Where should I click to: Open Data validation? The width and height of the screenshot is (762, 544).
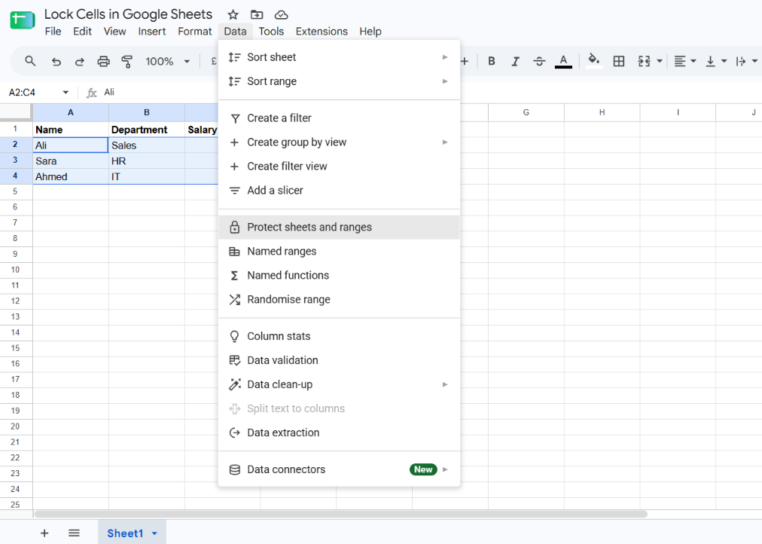(339, 360)
